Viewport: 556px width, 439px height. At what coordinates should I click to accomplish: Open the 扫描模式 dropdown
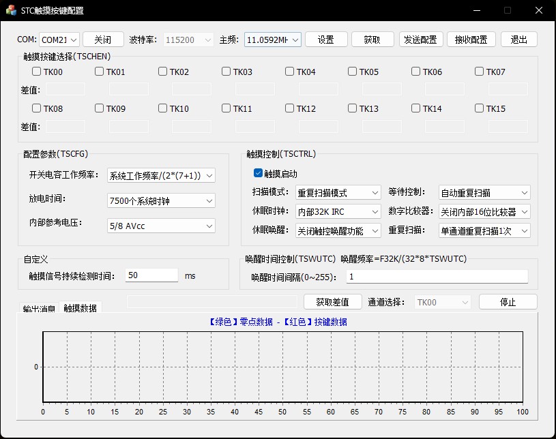[338, 192]
